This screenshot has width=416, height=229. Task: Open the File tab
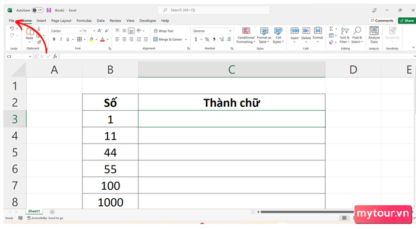[11, 21]
